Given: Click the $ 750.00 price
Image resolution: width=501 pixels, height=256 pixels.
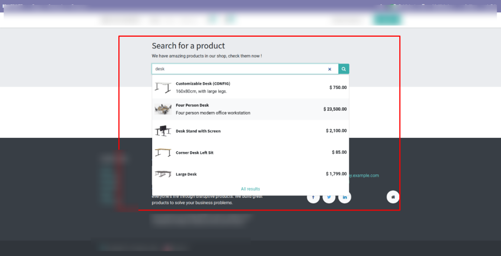Looking at the screenshot, I should [x=338, y=87].
